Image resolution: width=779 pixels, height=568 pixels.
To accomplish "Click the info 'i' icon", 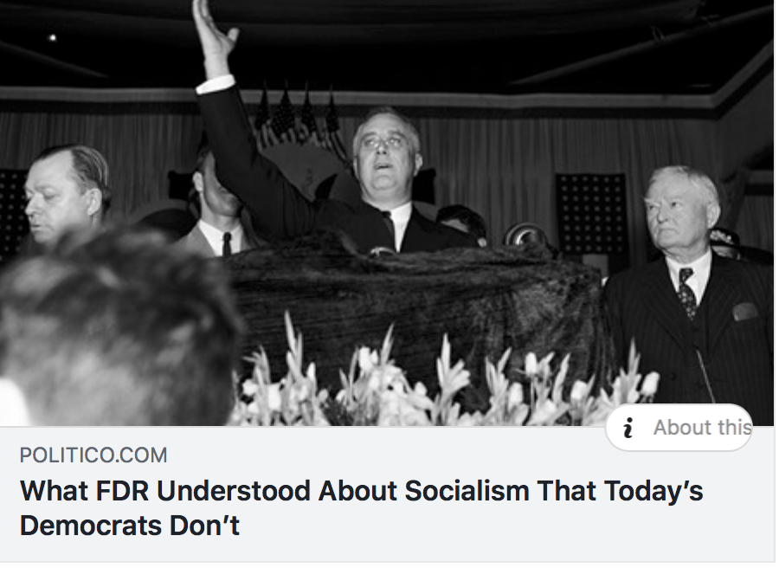I will (x=628, y=429).
